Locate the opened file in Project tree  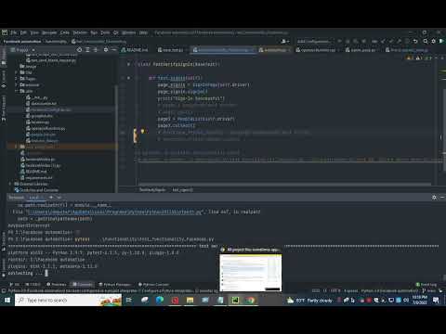80,49
